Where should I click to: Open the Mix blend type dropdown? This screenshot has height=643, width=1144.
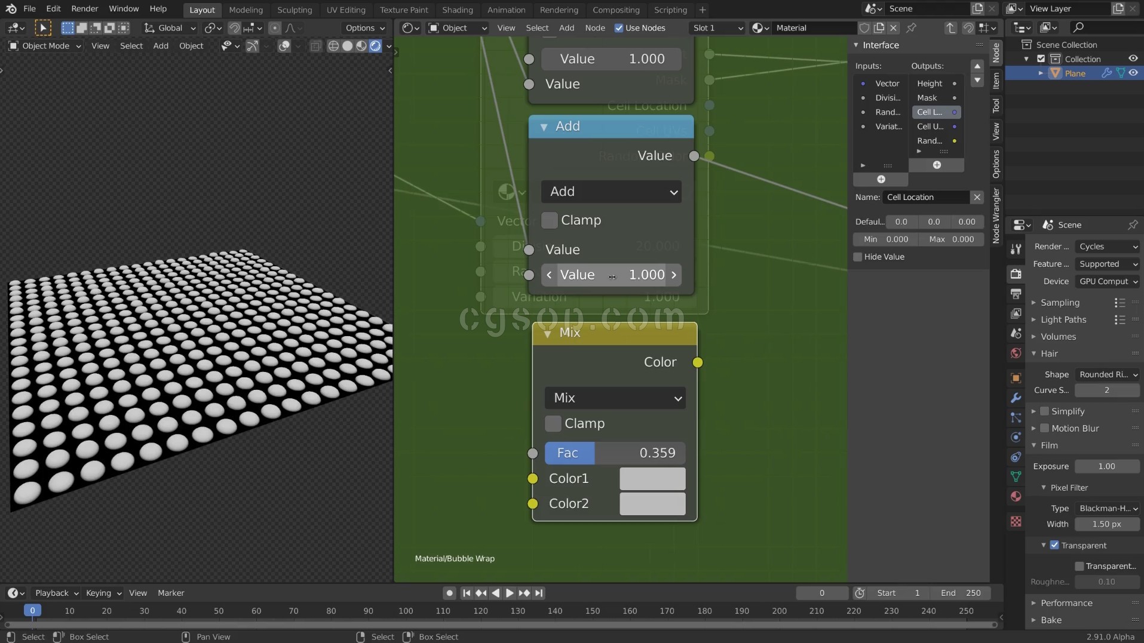click(x=615, y=398)
